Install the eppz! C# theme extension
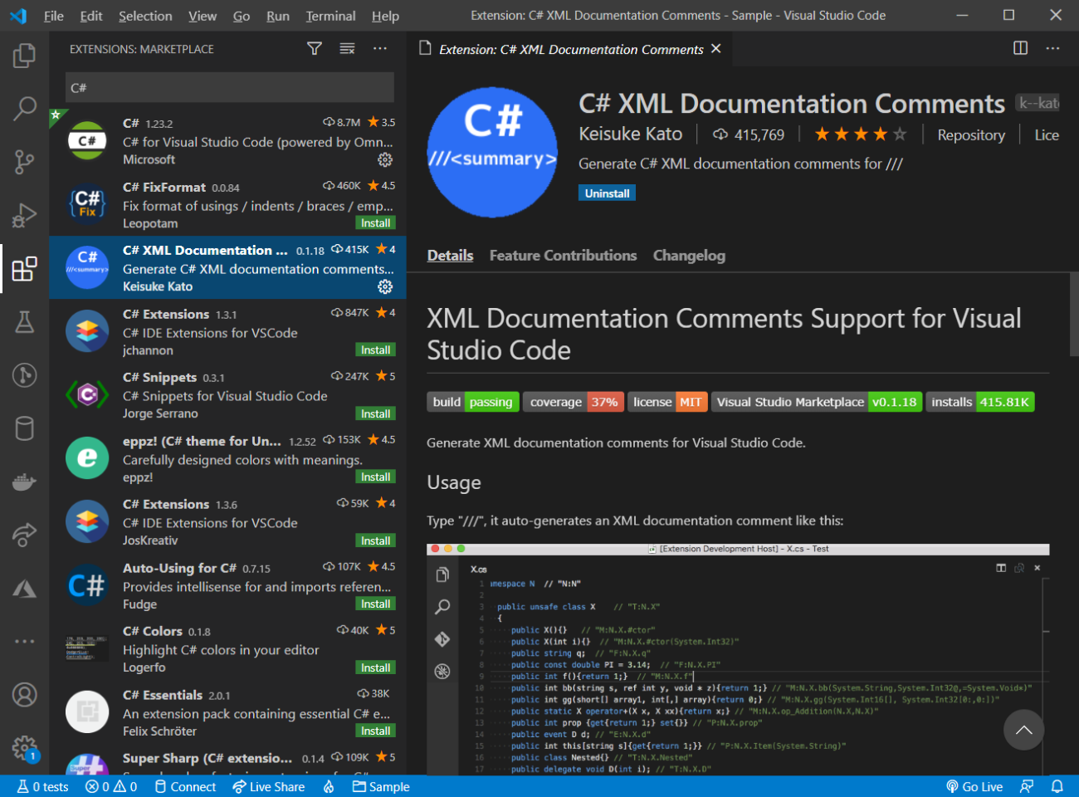Image resolution: width=1079 pixels, height=797 pixels. point(375,477)
